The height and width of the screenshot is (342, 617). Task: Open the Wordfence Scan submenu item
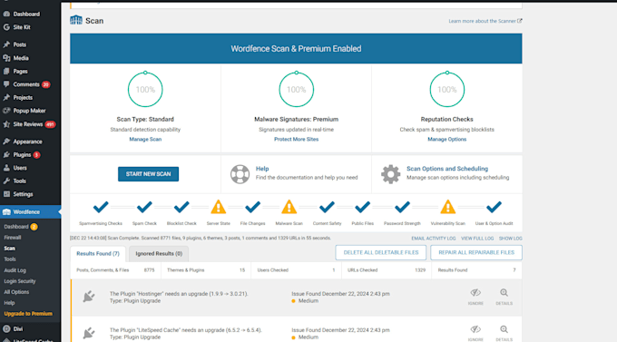tap(9, 249)
